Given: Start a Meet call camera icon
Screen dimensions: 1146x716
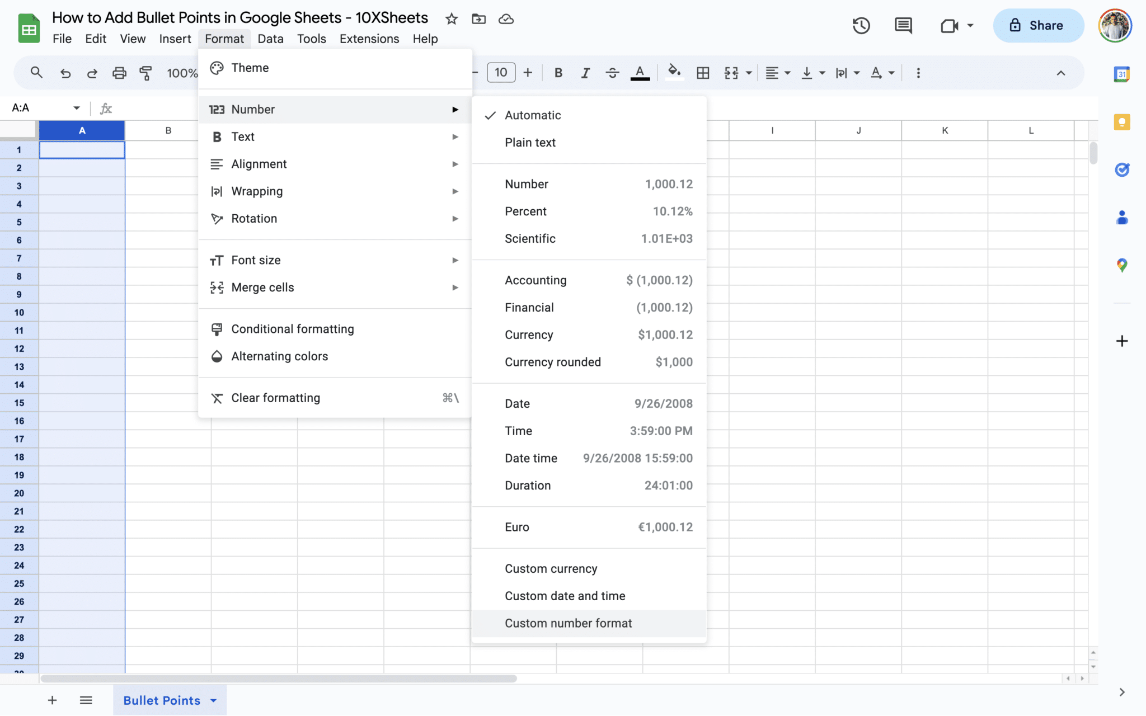Looking at the screenshot, I should click(950, 26).
